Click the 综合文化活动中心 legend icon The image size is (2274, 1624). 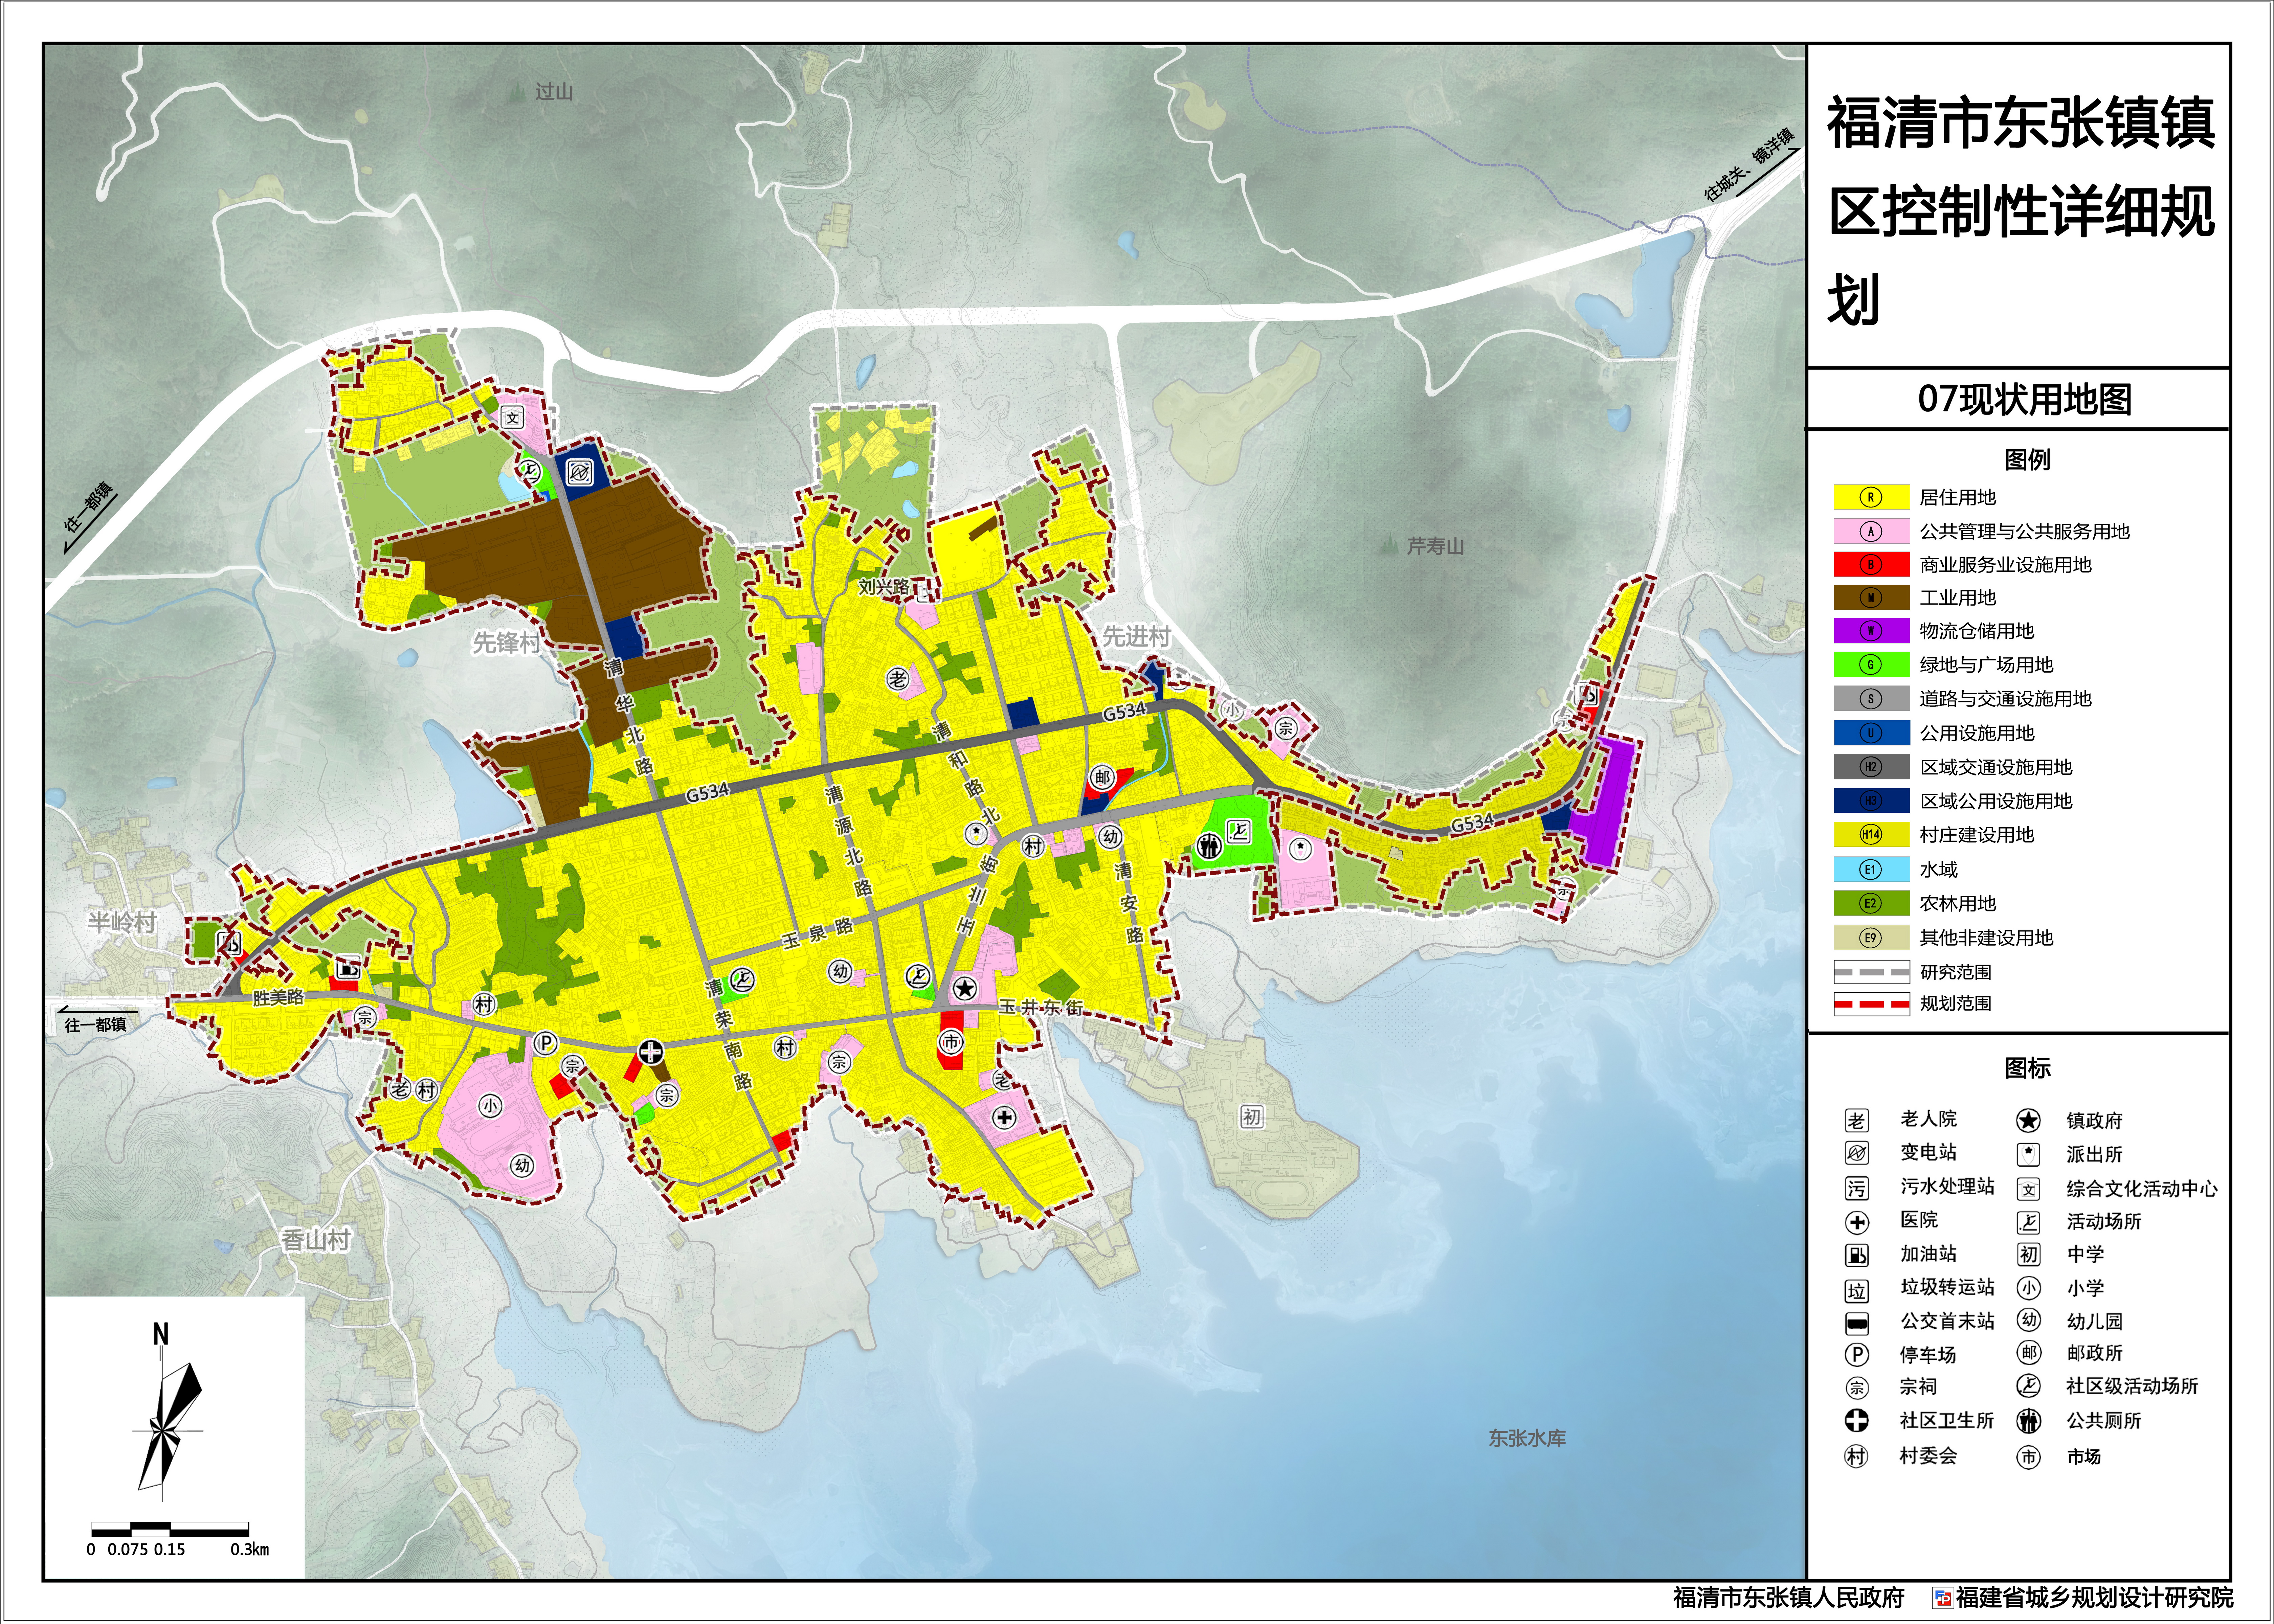2028,1189
